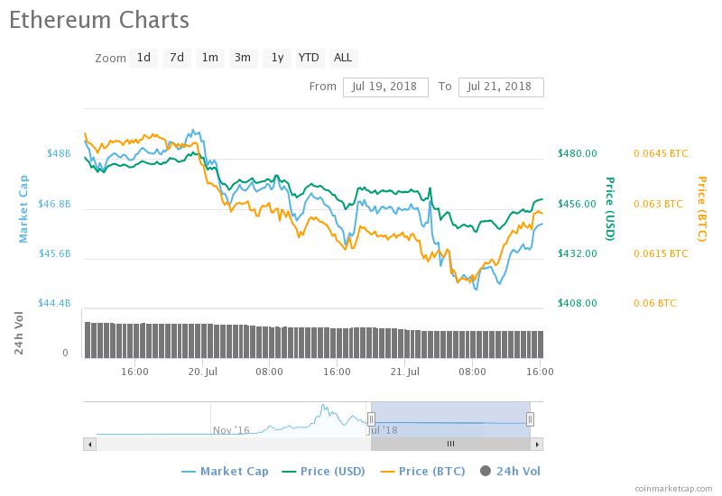The width and height of the screenshot is (722, 496).
Task: Click the 0.0645 BTC axis label
Action: point(661,153)
